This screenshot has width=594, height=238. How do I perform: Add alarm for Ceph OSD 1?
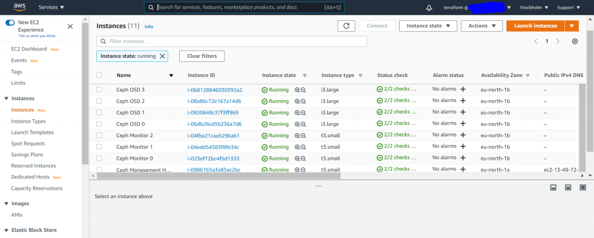pos(463,112)
